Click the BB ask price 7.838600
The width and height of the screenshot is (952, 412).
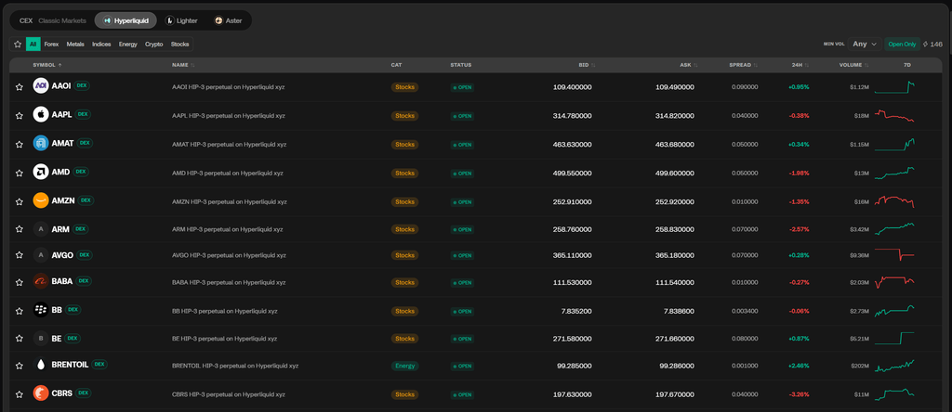point(675,311)
